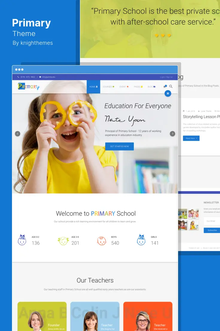This screenshot has height=331, width=220.
Task: Click the 'By knightthemes' author text
Action: (x=33, y=43)
